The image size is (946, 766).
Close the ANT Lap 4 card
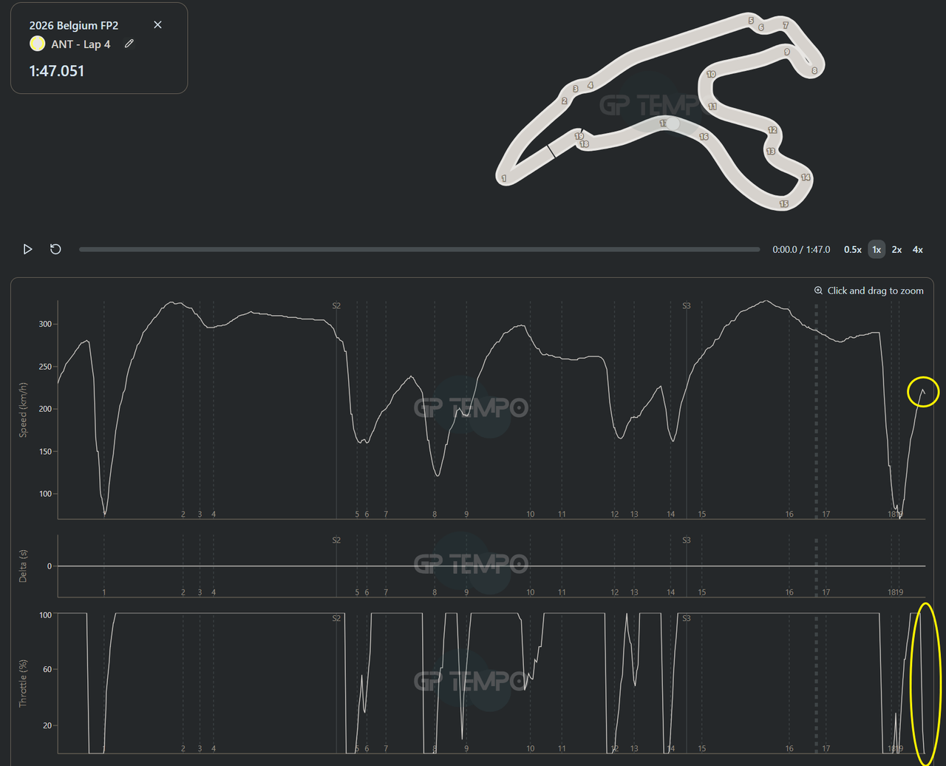point(157,24)
